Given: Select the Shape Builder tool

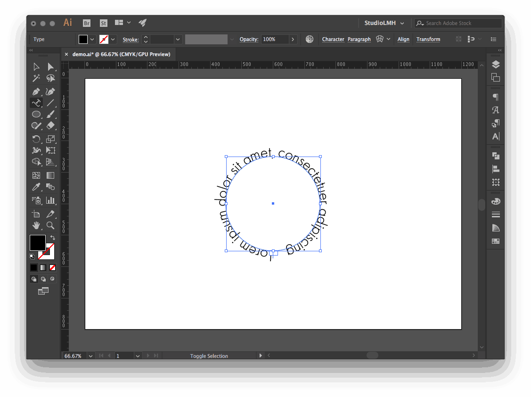Looking at the screenshot, I should coord(36,162).
